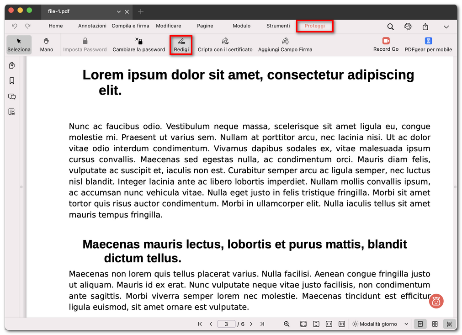Open the Modalità giorno display dropdown

point(380,324)
